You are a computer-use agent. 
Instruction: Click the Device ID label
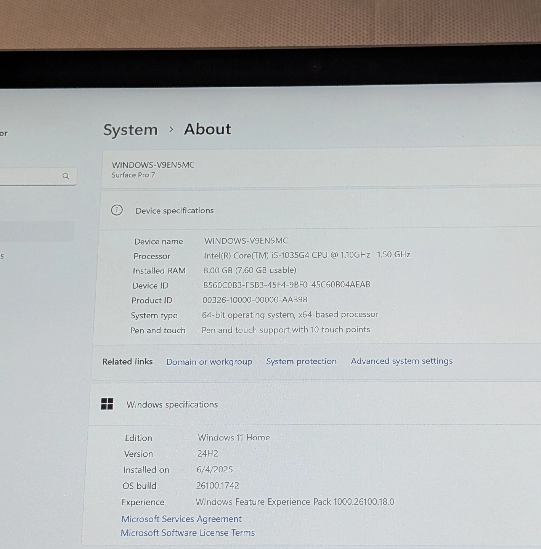[150, 286]
